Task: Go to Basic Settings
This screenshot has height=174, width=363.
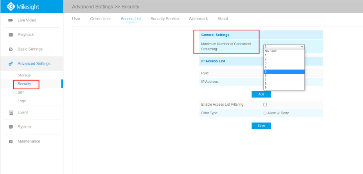Action: 30,49
